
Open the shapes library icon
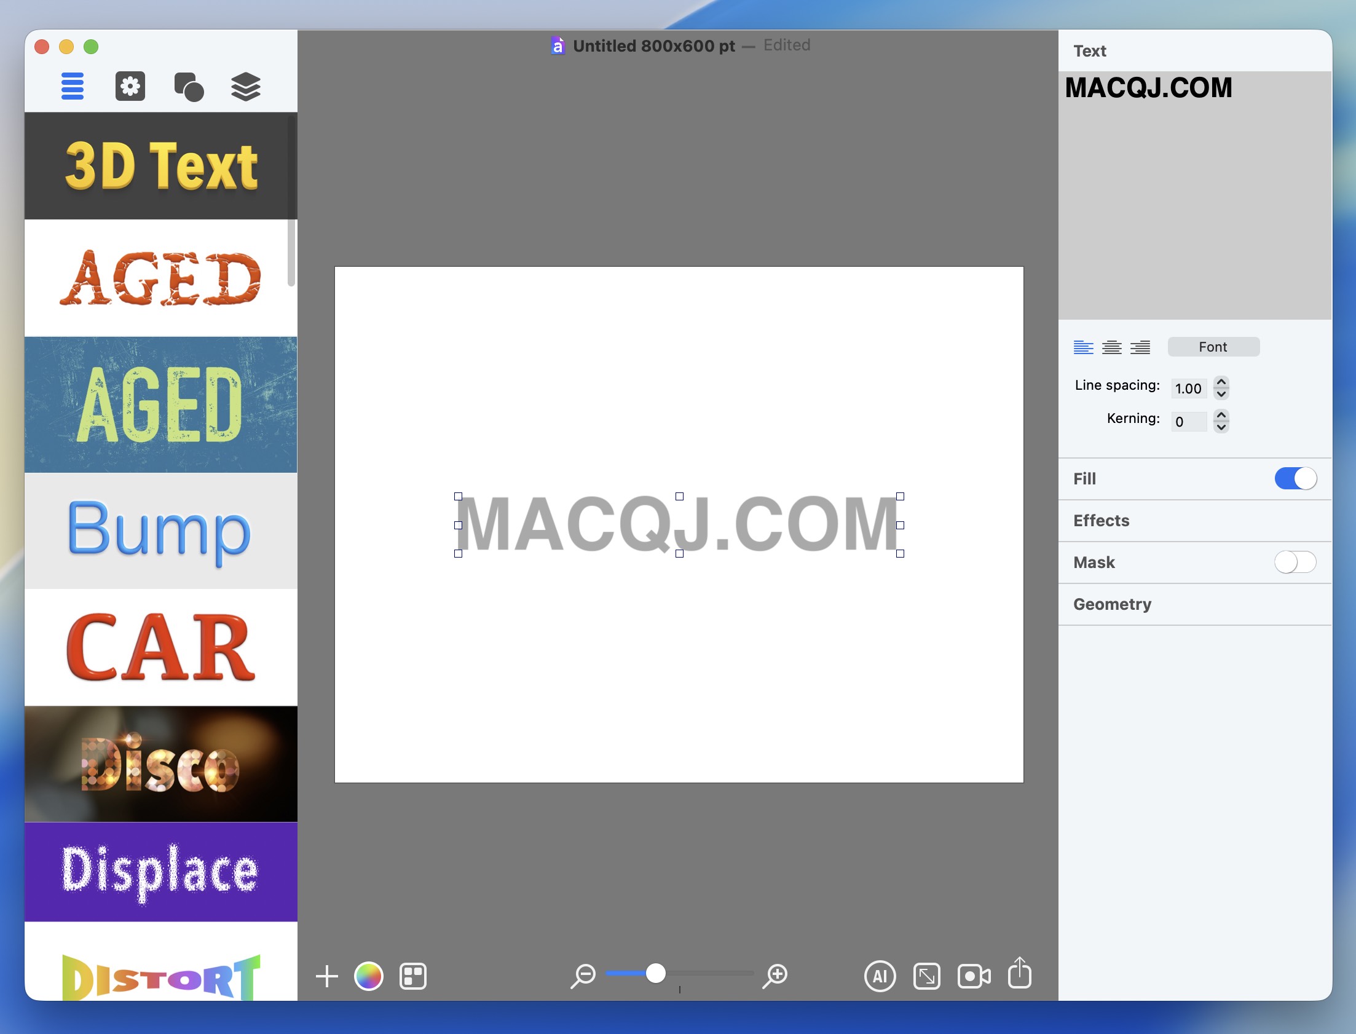coord(189,86)
